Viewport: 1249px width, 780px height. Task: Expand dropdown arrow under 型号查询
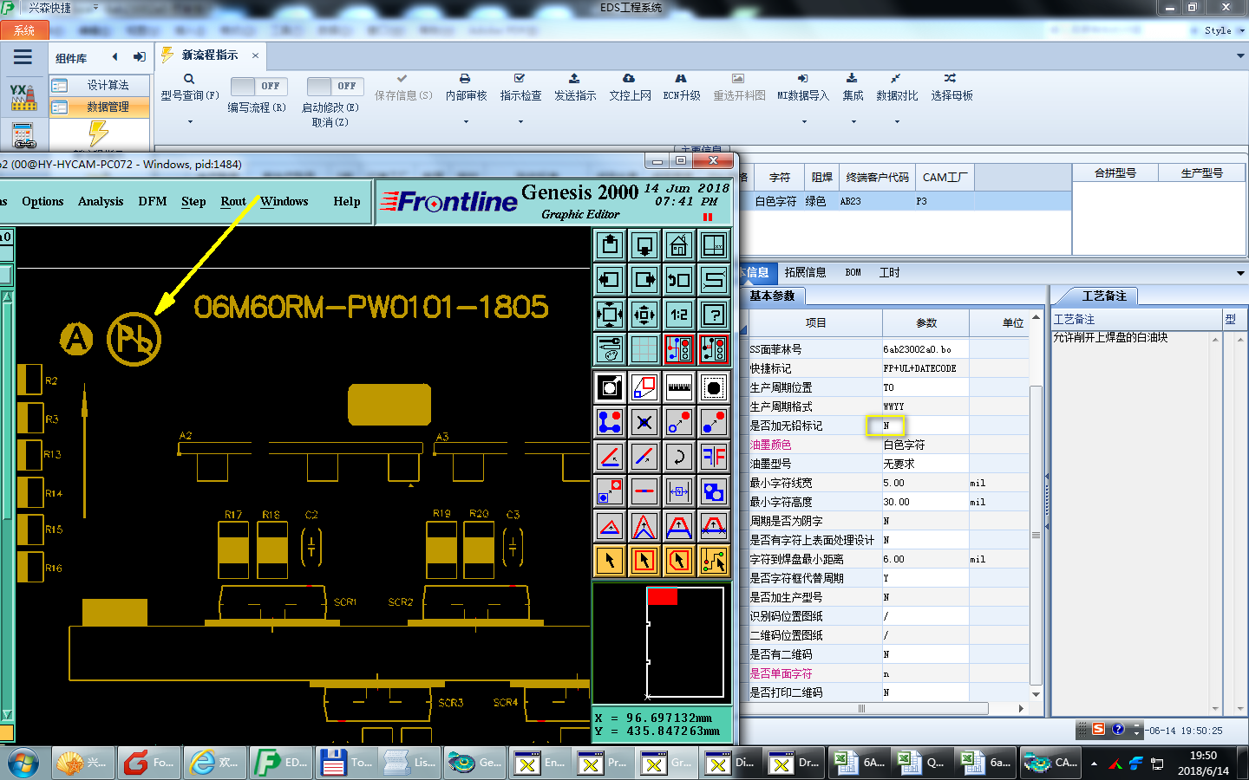point(190,122)
